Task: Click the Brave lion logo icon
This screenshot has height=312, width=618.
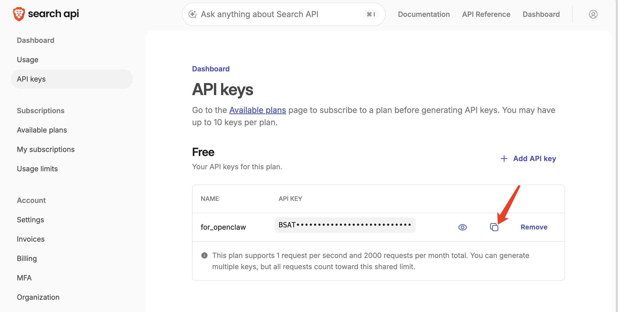Action: point(19,14)
